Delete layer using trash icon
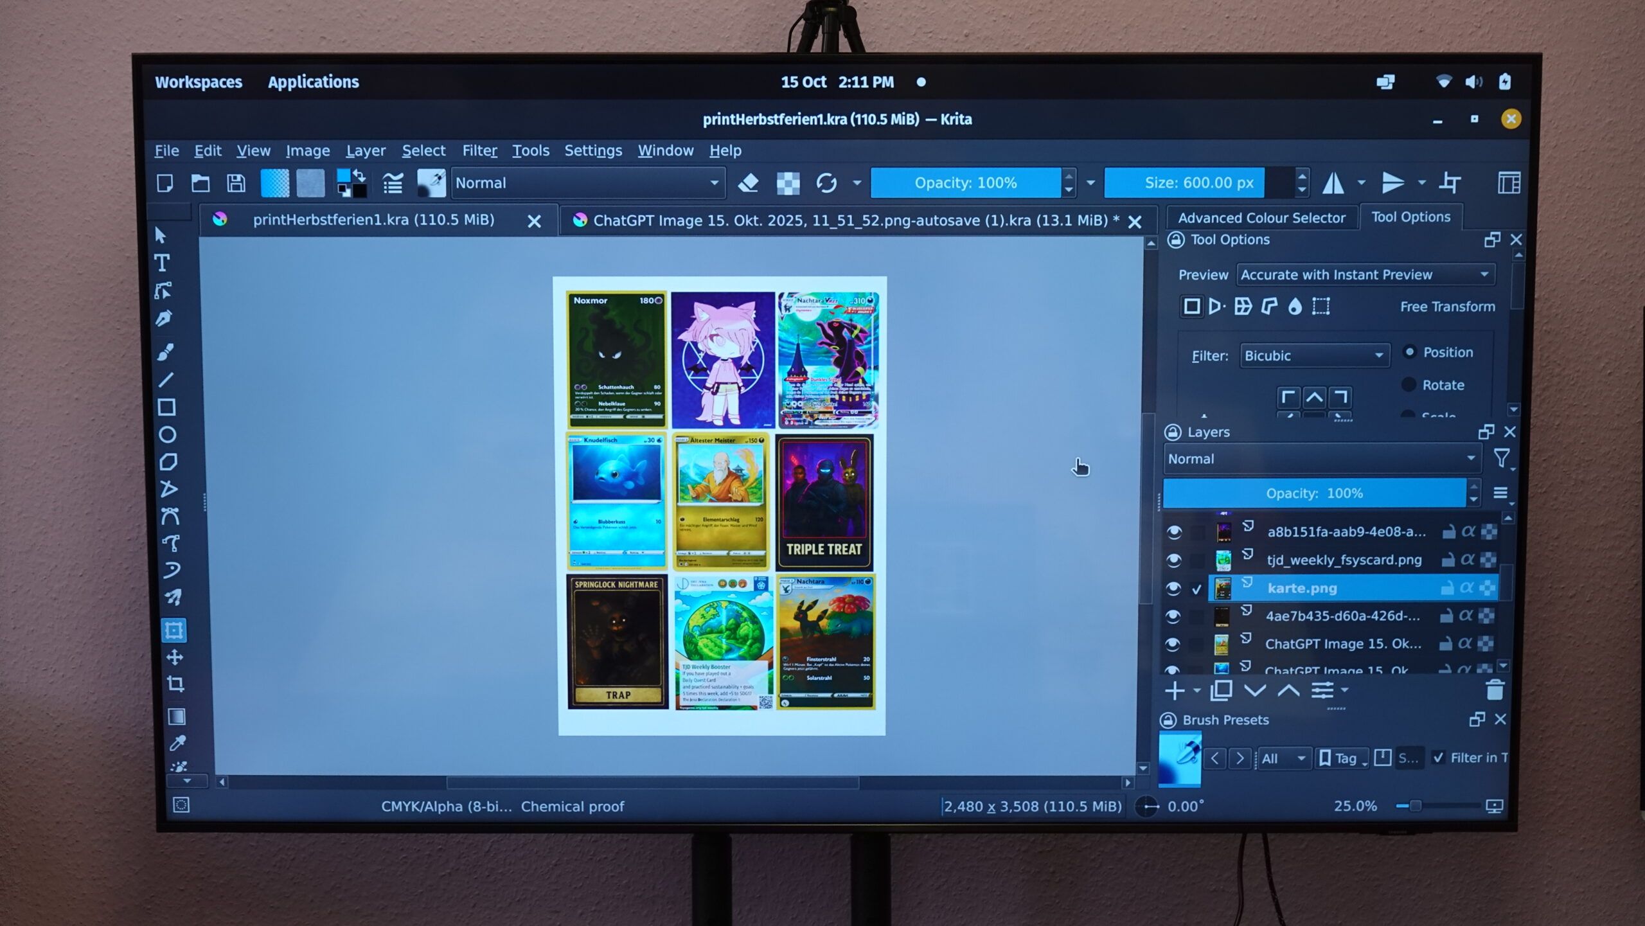Viewport: 1645px width, 926px height. (x=1495, y=690)
